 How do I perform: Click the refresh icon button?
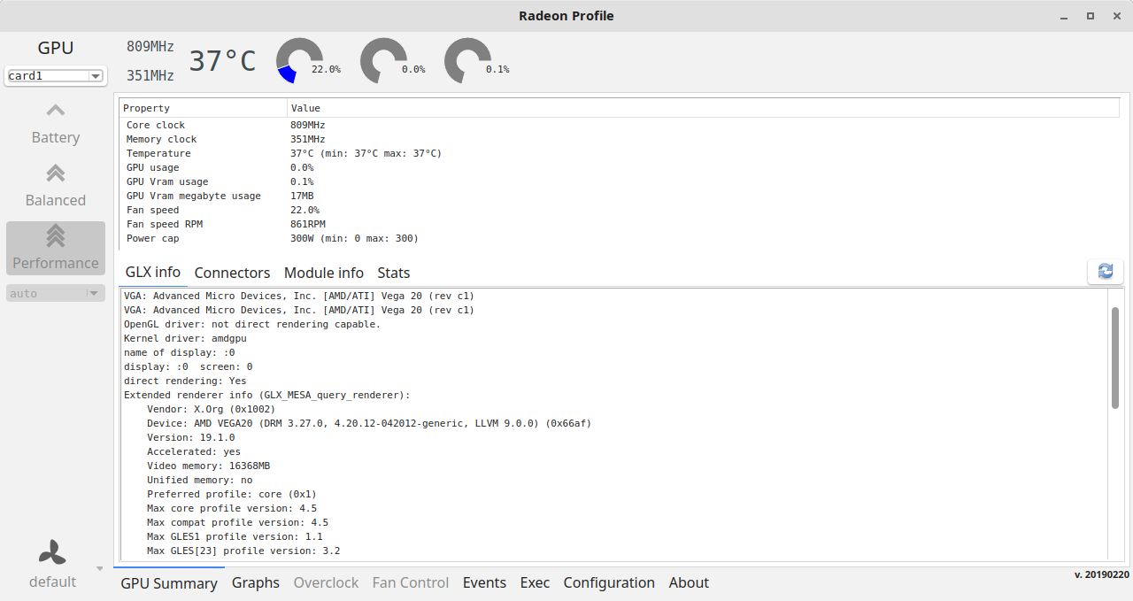[x=1105, y=272]
